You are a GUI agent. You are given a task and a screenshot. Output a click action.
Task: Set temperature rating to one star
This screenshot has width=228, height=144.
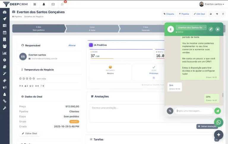(x=20, y=79)
